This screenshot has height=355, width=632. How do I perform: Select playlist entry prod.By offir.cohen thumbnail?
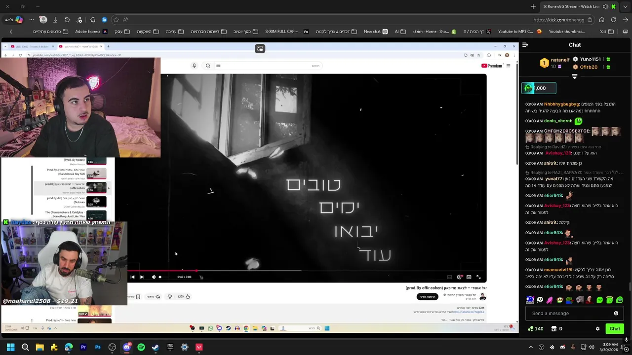click(96, 187)
